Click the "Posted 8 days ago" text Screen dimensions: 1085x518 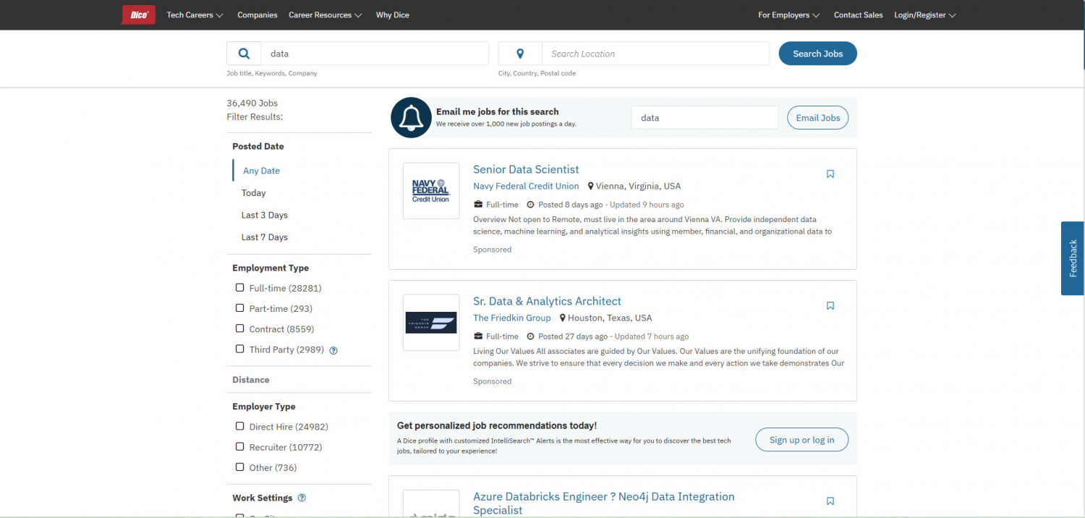(569, 205)
